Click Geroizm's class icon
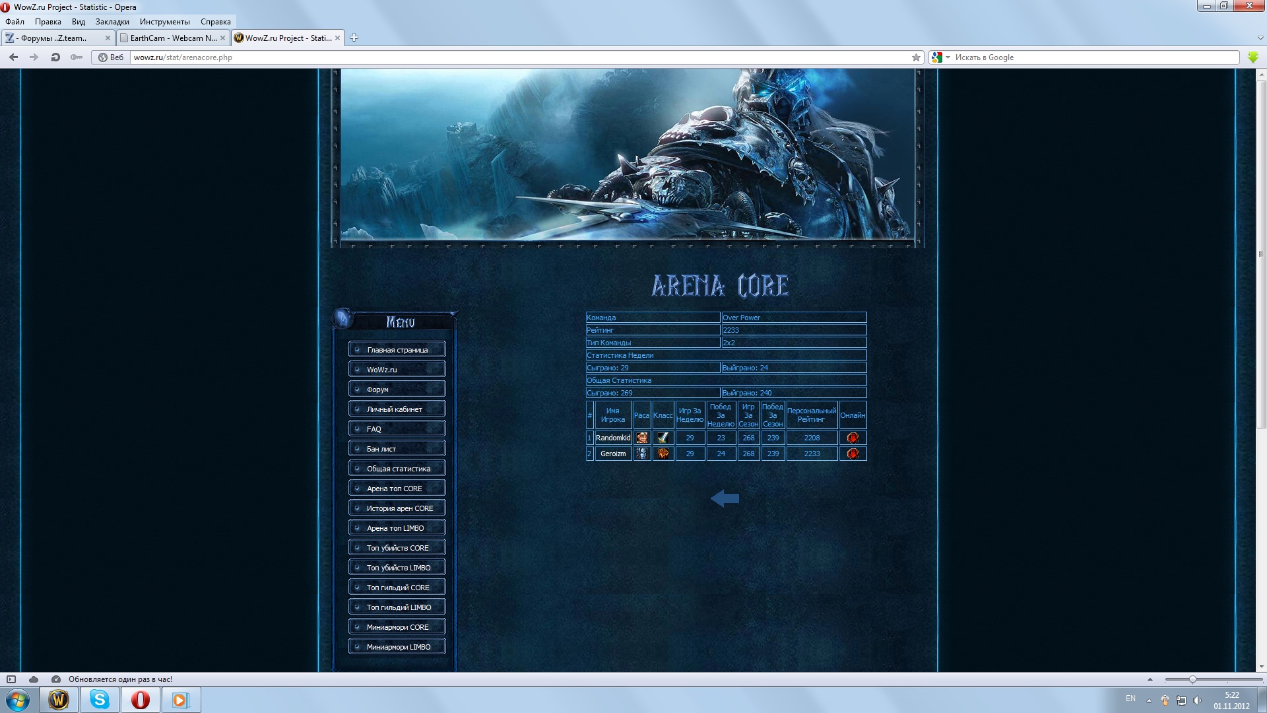This screenshot has height=713, width=1267. pyautogui.click(x=663, y=454)
